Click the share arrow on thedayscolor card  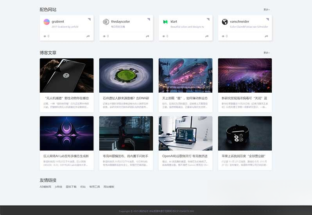point(147,36)
